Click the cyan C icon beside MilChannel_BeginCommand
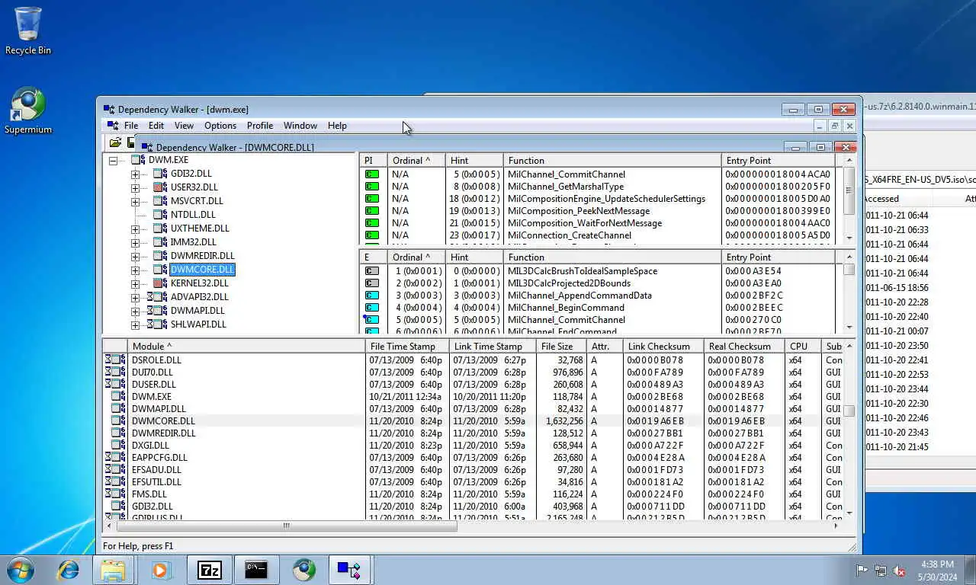 (372, 308)
